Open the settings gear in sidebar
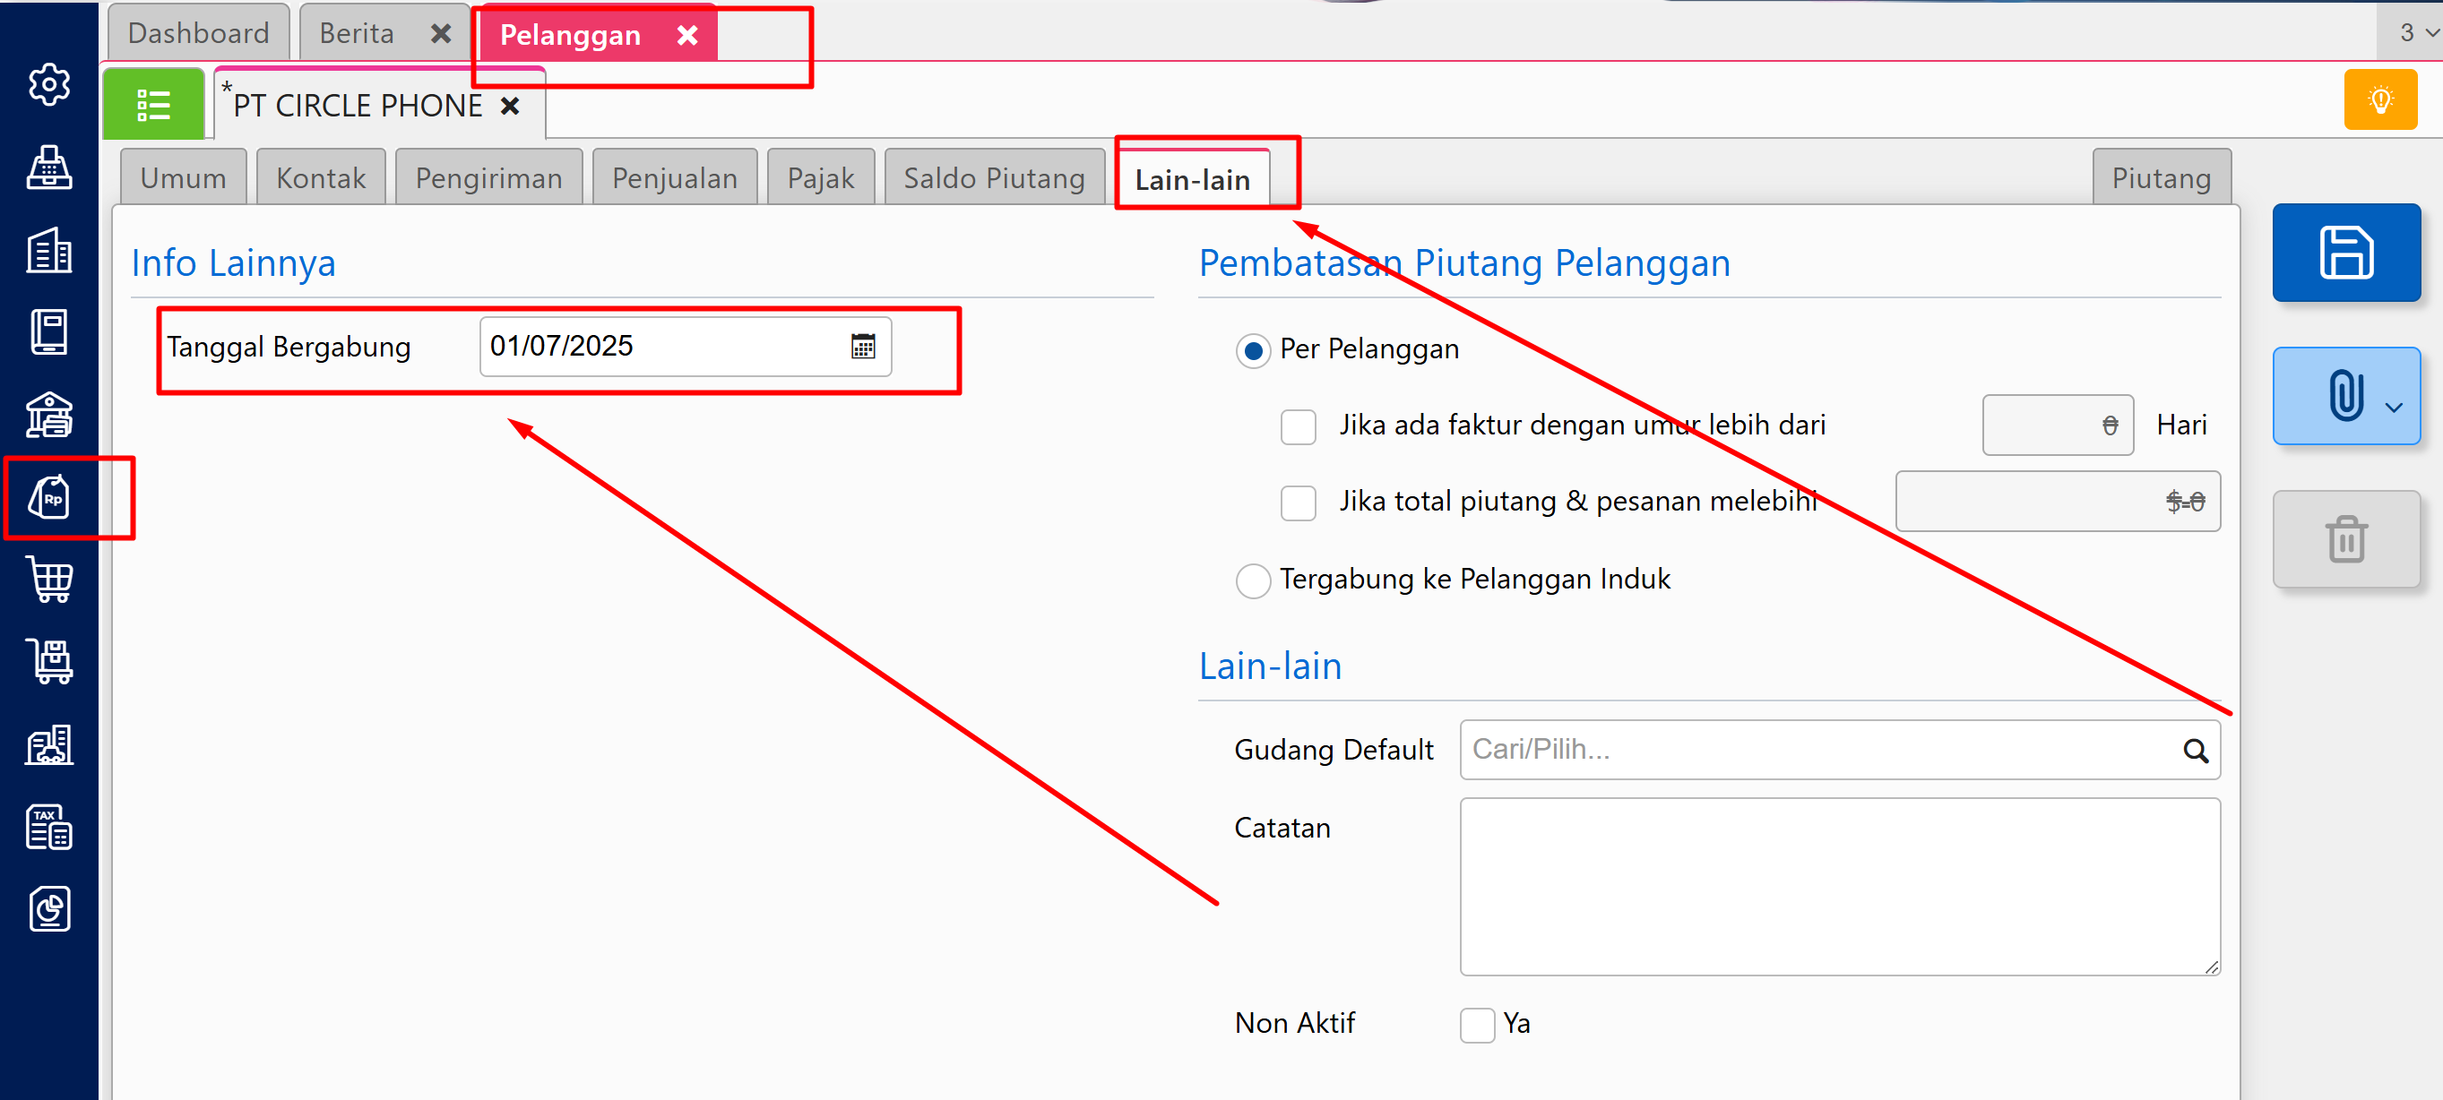Image resolution: width=2443 pixels, height=1100 pixels. pos(48,85)
